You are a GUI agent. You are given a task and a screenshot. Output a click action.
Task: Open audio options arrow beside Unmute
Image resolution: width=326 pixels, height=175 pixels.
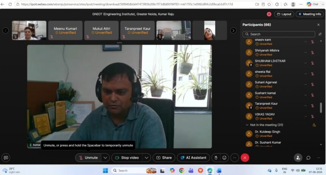[x=105, y=158]
